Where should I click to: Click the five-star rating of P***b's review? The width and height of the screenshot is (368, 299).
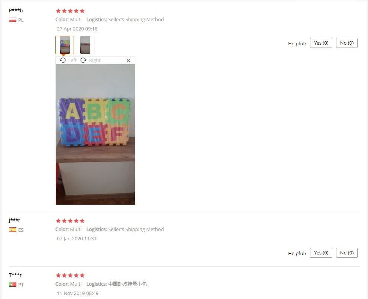tap(70, 11)
